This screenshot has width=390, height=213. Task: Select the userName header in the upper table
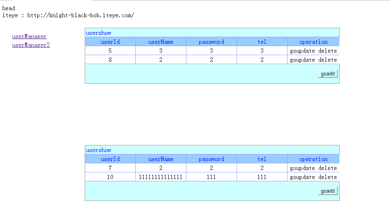tap(161, 41)
